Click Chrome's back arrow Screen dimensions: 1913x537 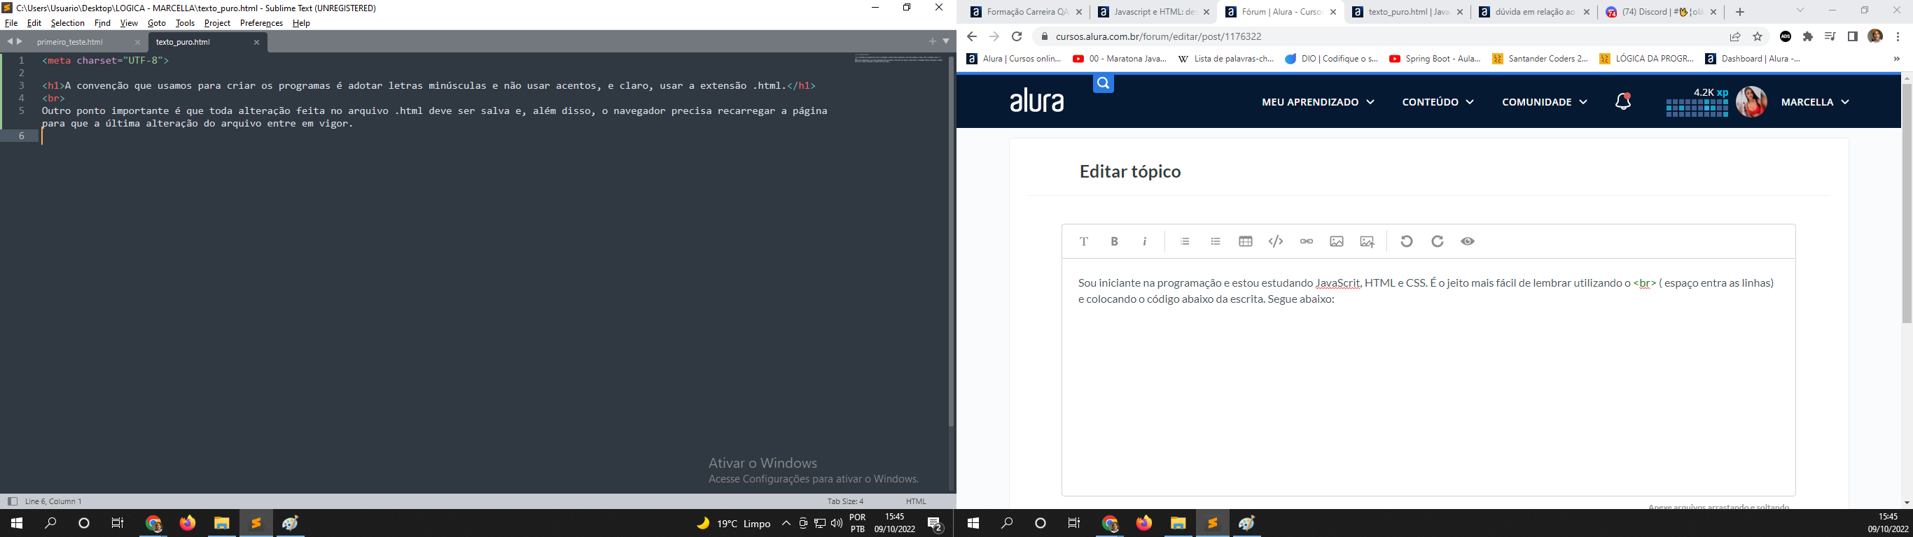click(971, 36)
